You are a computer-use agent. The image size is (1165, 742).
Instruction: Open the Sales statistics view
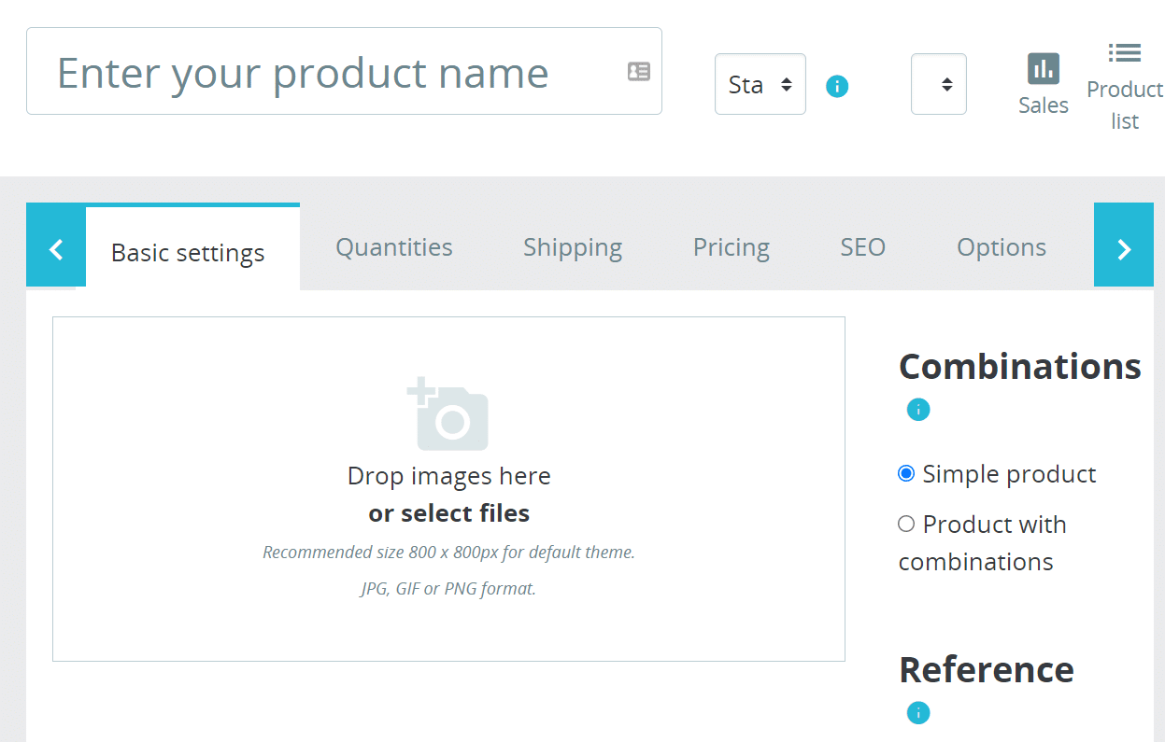(1044, 84)
